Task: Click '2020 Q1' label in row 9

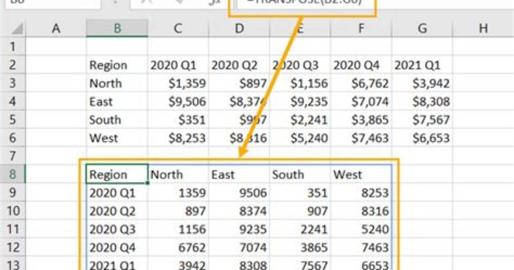Action: point(117,193)
